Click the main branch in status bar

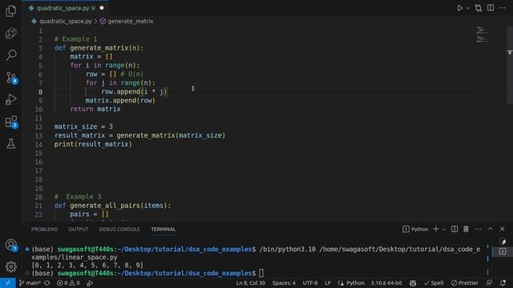[30, 282]
